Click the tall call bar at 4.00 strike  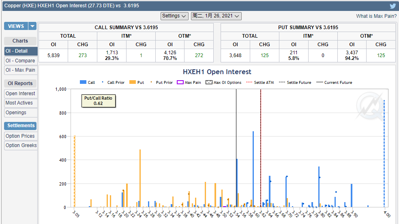click(384, 154)
